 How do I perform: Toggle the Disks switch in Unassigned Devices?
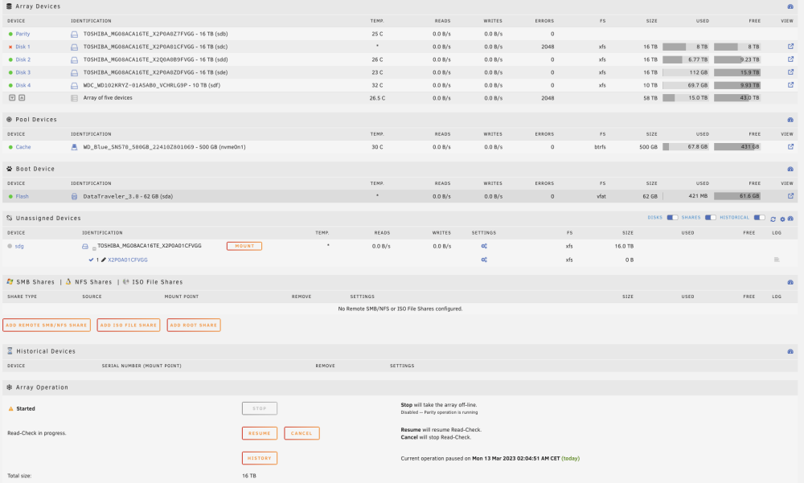[x=672, y=218]
